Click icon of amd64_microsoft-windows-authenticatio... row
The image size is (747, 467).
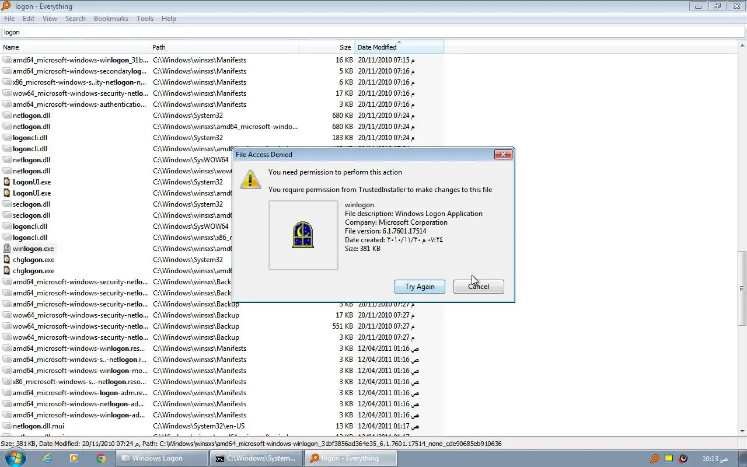tap(7, 104)
